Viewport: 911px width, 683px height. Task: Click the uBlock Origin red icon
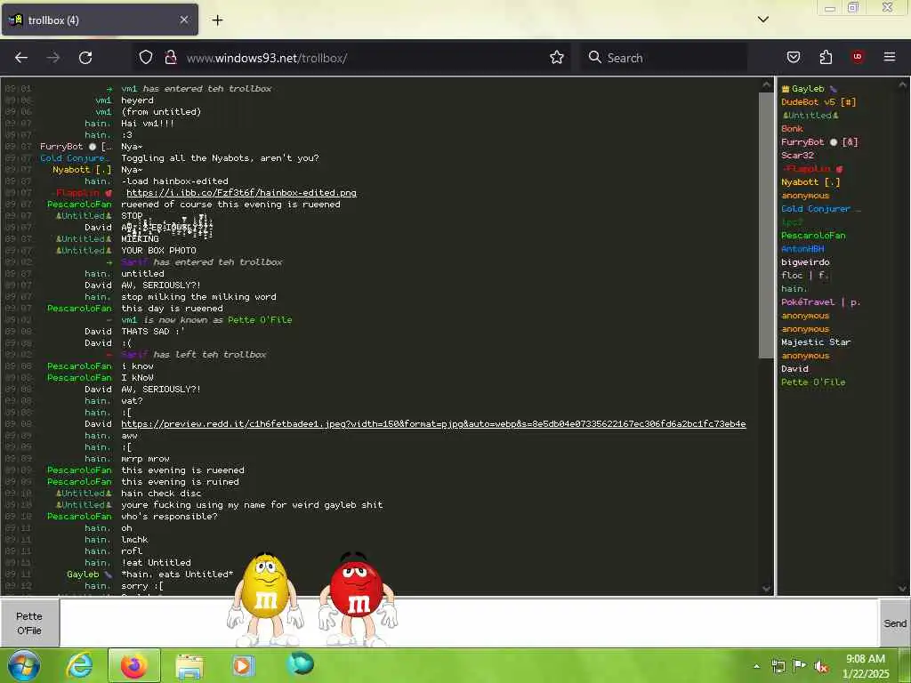(x=858, y=57)
